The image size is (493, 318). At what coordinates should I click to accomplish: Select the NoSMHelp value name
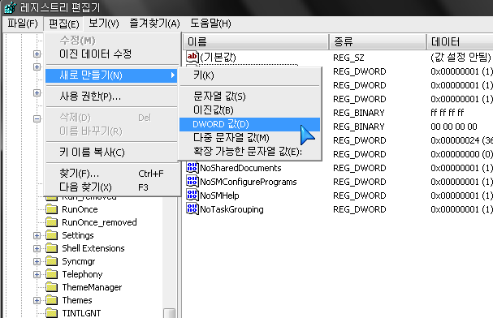click(x=219, y=196)
